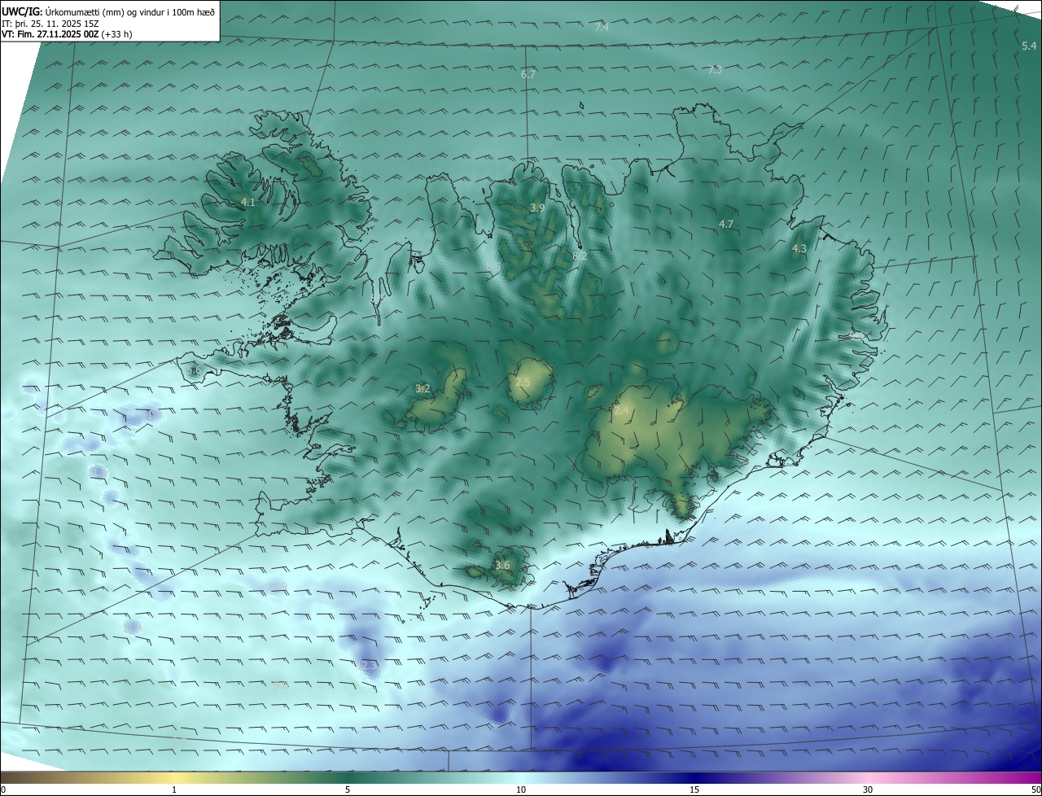This screenshot has height=796, width=1042.
Task: Click the 30 tick on the color scale
Action: pos(868,789)
